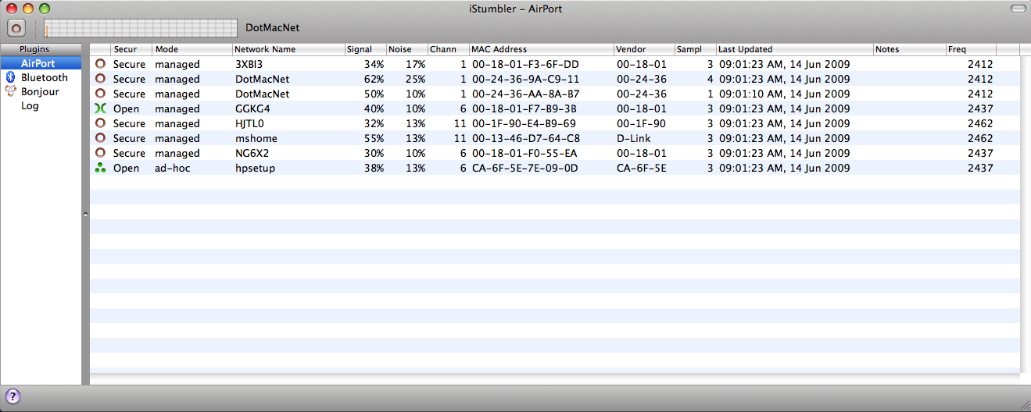
Task: Click the scan record button in toolbar
Action: 16,28
